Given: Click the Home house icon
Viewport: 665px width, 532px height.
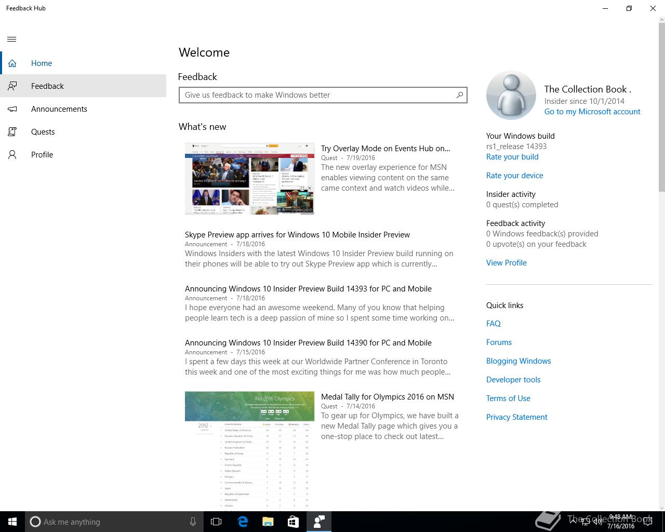Looking at the screenshot, I should tap(12, 63).
